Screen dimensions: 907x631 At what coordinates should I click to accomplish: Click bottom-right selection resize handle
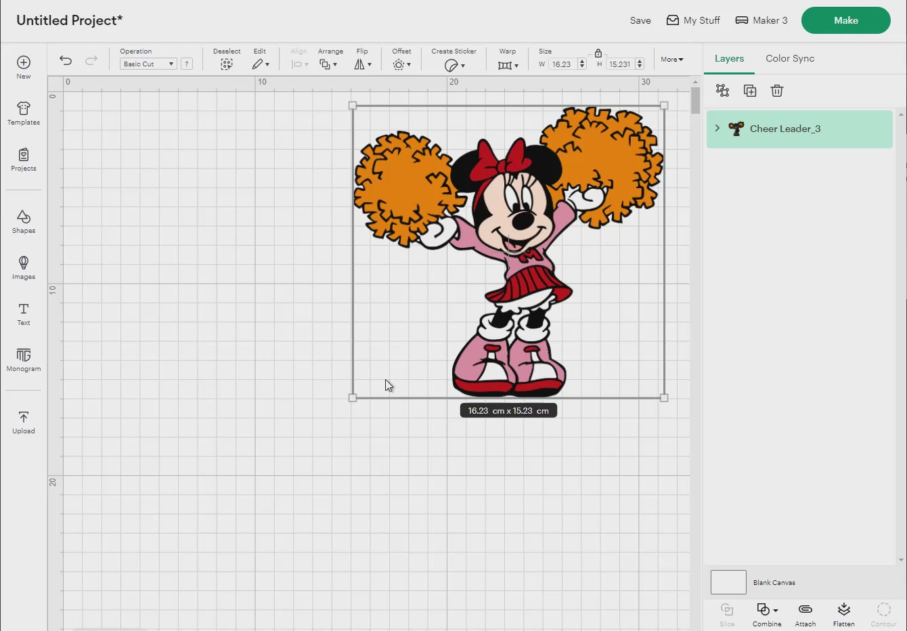point(664,398)
